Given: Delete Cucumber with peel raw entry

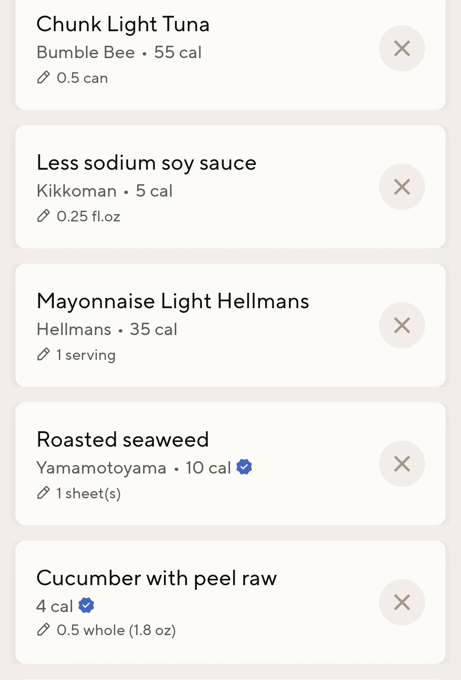Looking at the screenshot, I should [402, 602].
